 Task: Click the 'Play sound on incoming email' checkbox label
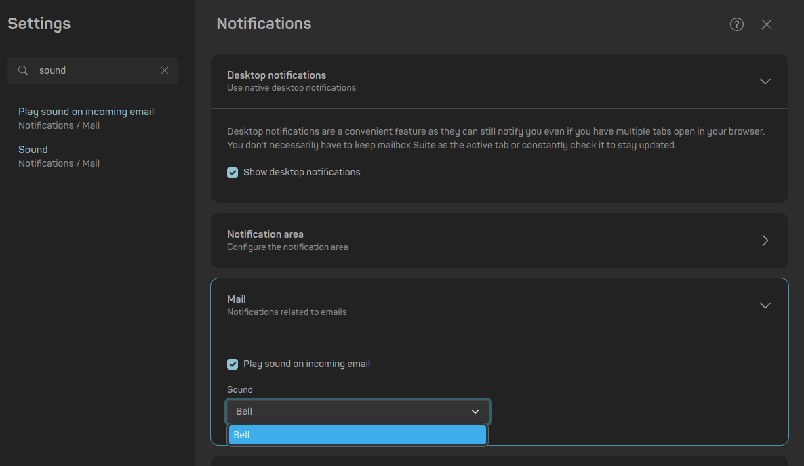(306, 364)
